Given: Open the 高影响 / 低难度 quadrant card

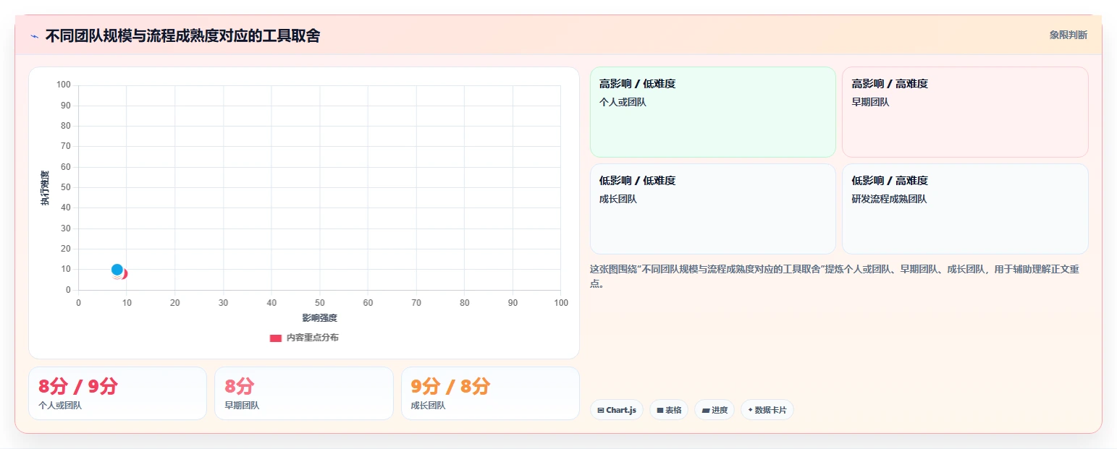Looking at the screenshot, I should pyautogui.click(x=713, y=112).
